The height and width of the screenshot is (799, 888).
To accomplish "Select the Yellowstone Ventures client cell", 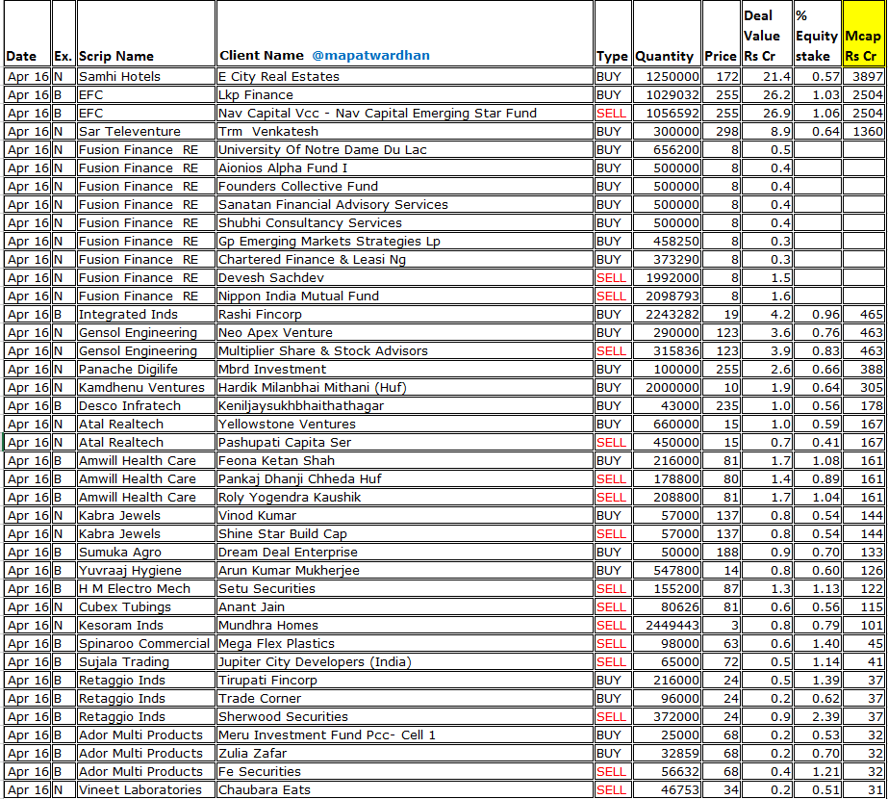I will click(405, 424).
